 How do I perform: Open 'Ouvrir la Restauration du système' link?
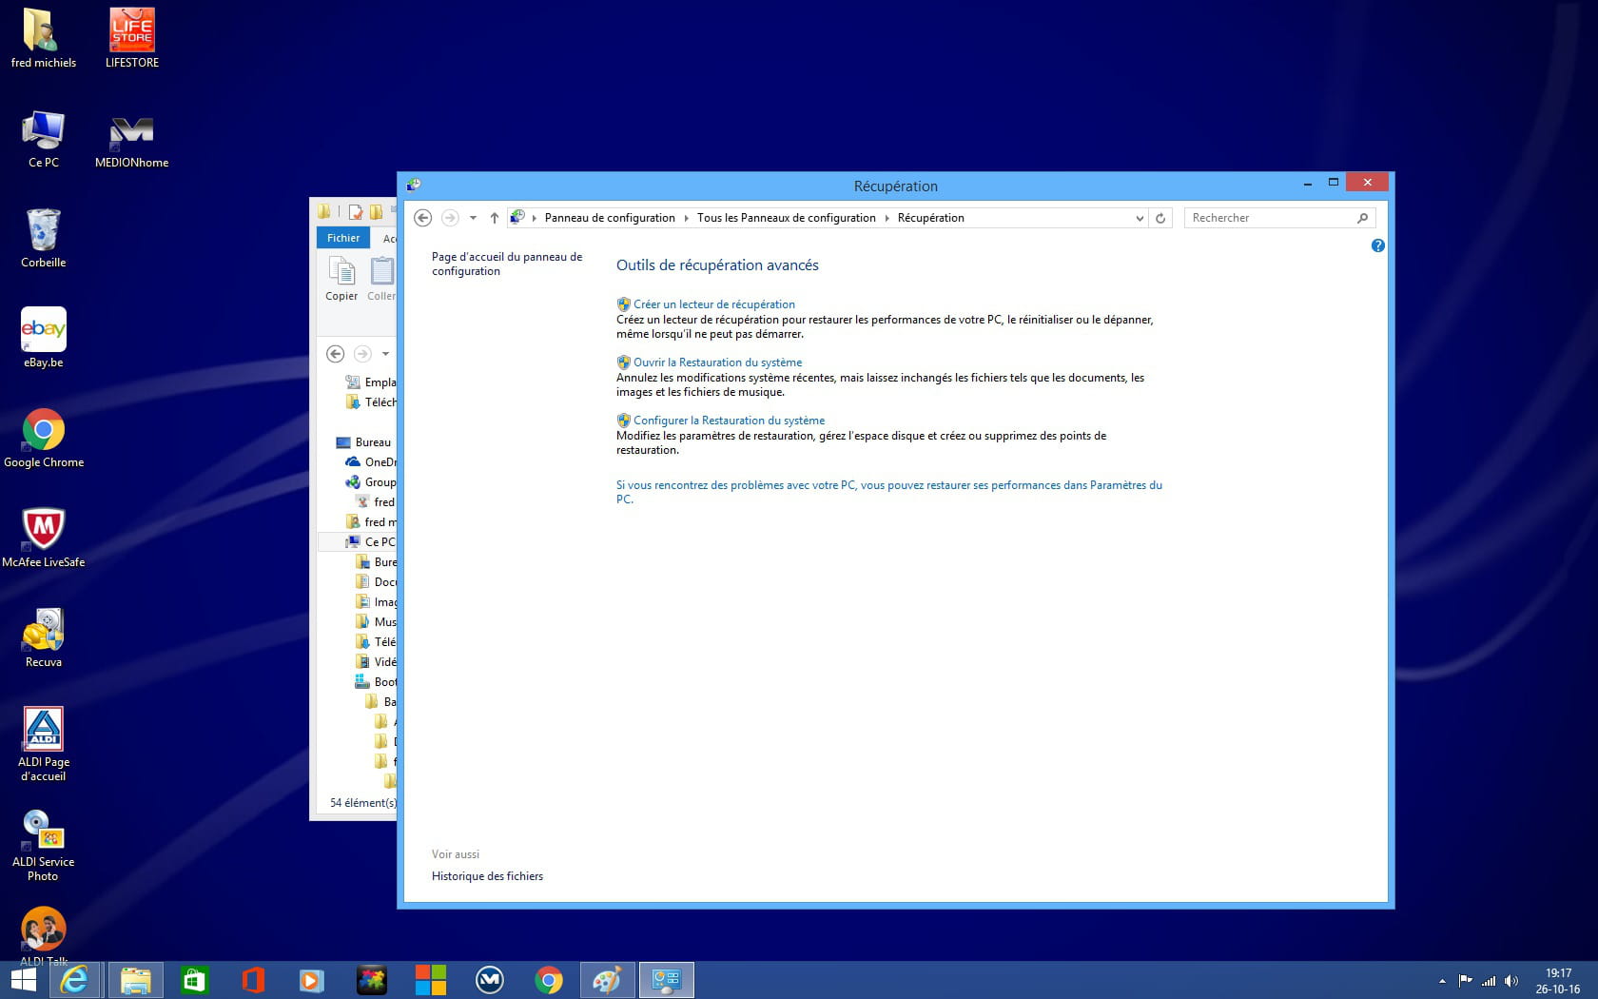pyautogui.click(x=717, y=362)
